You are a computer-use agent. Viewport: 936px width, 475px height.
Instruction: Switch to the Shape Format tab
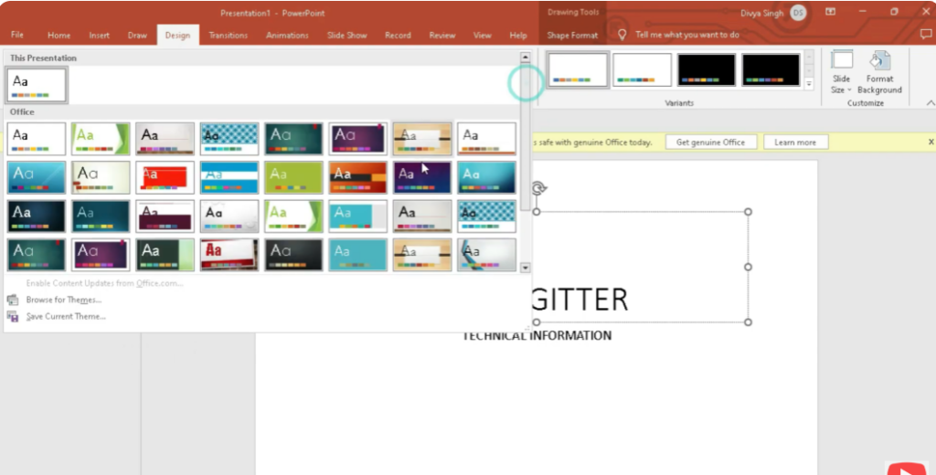(572, 36)
